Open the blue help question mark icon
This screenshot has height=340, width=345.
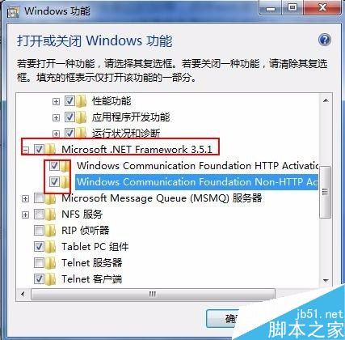coord(325,40)
